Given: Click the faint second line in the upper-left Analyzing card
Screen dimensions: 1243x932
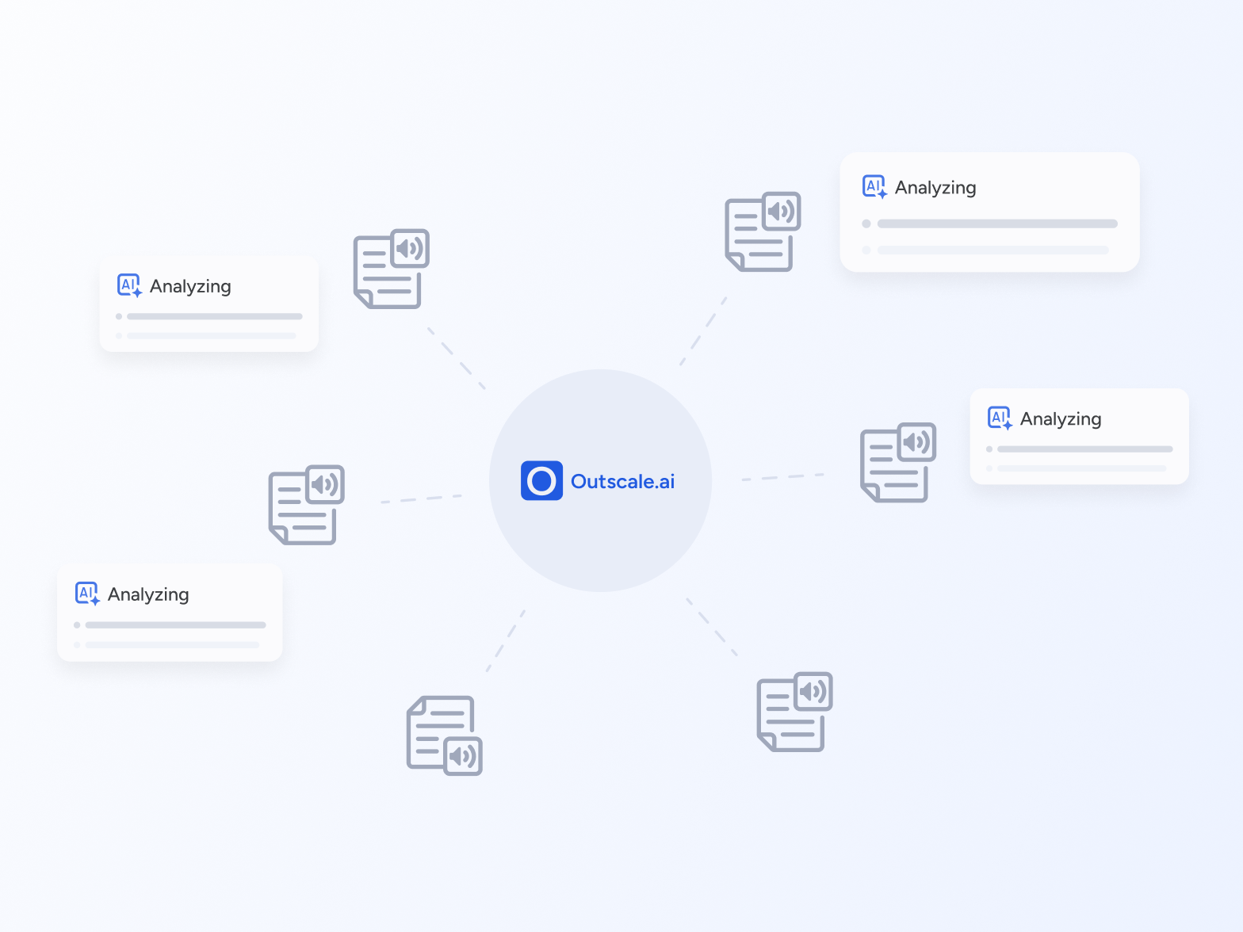Looking at the screenshot, I should tap(211, 336).
